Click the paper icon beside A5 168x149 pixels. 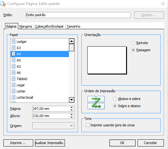tap(13, 60)
